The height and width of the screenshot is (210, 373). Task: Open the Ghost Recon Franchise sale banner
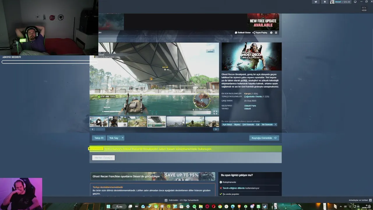(153, 176)
